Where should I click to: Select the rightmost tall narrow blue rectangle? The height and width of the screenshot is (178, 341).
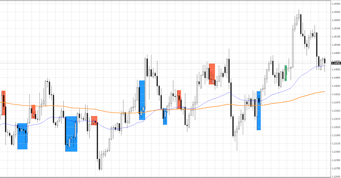click(259, 111)
